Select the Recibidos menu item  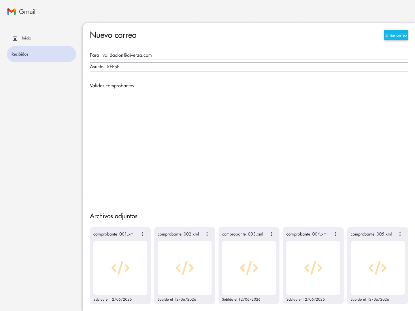41,54
